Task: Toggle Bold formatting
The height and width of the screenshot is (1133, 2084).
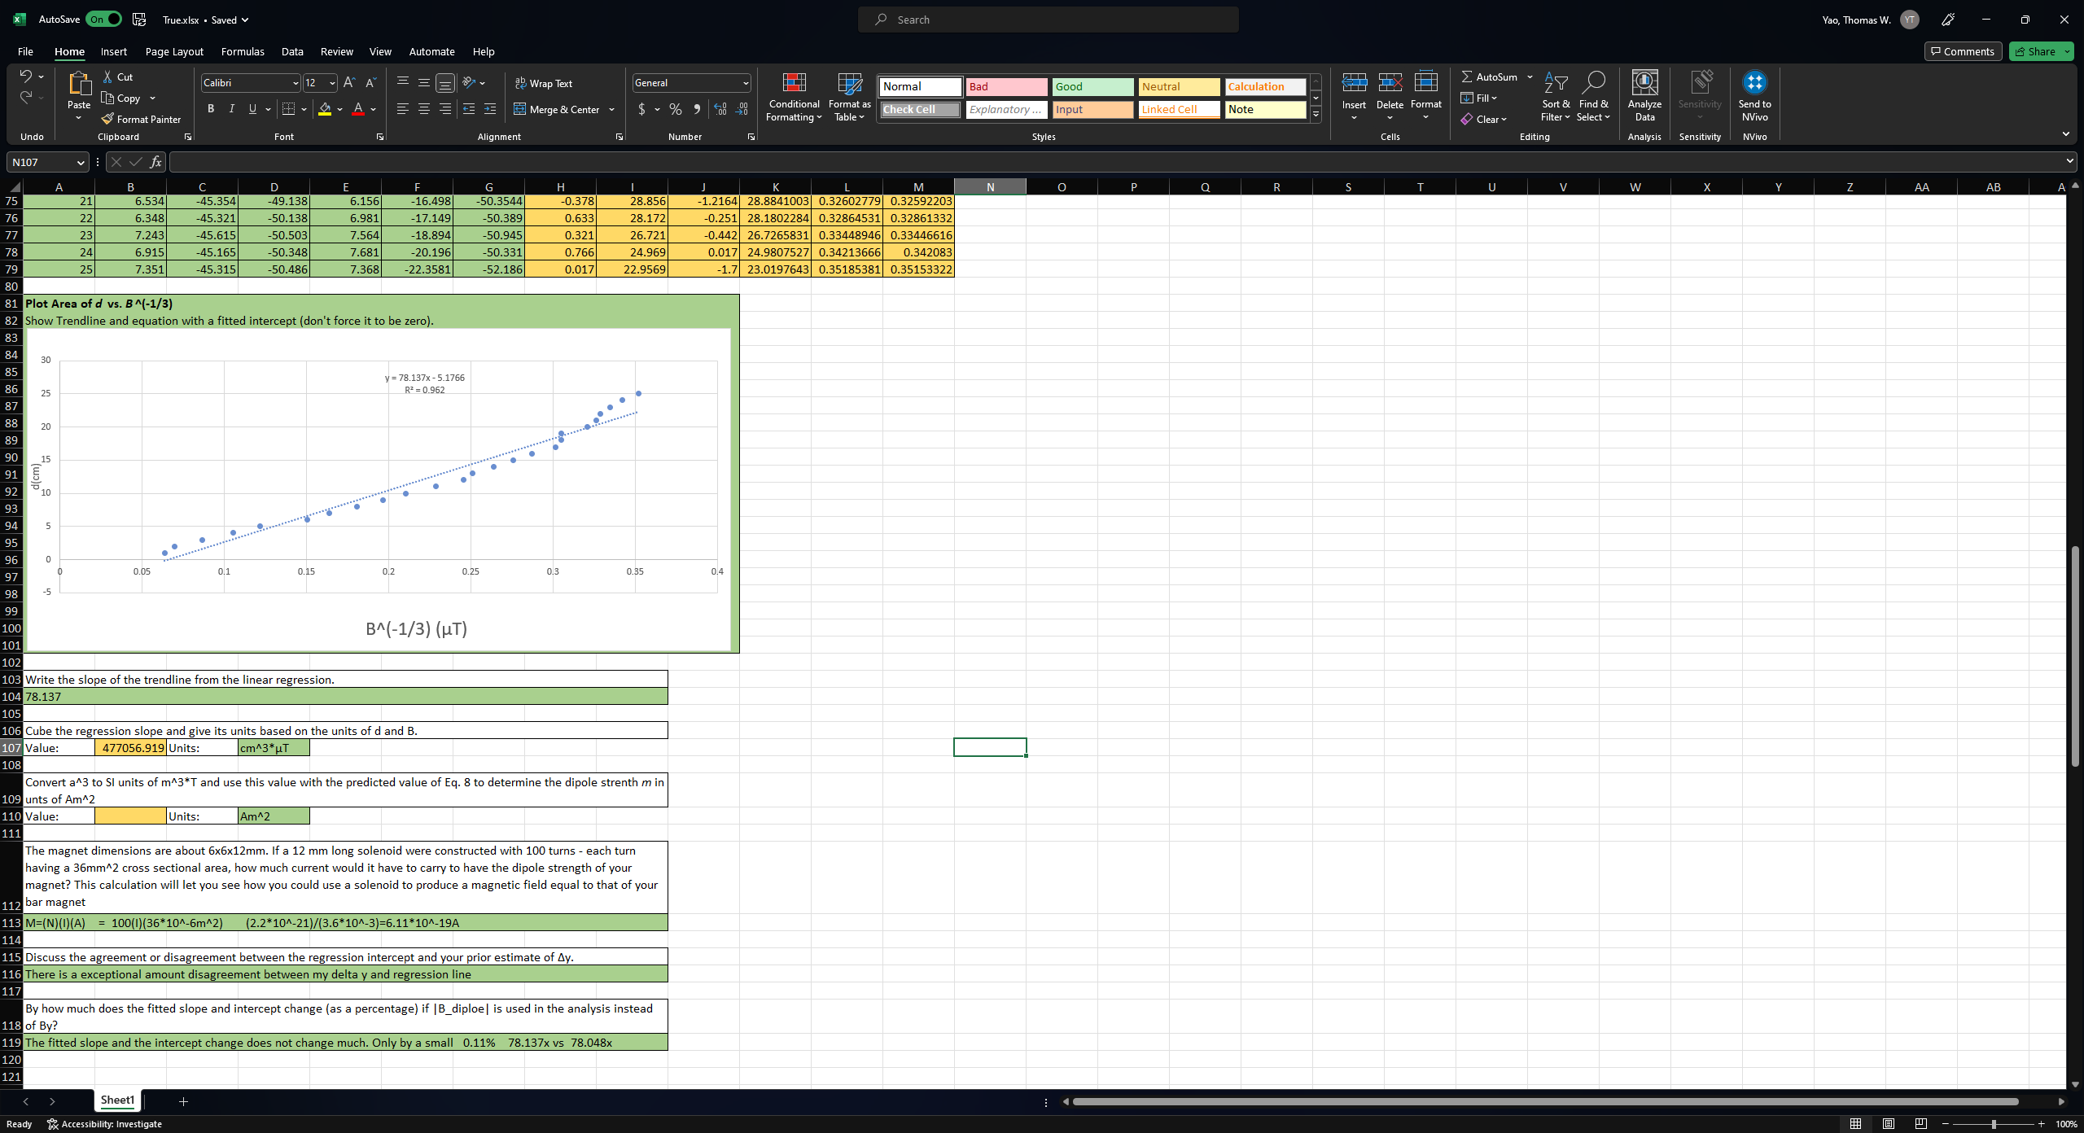Action: (x=211, y=109)
